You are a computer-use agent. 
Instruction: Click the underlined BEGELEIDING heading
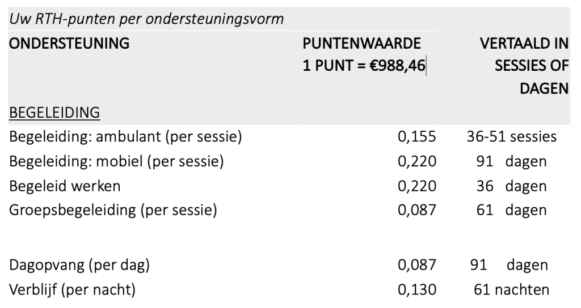[x=54, y=113]
